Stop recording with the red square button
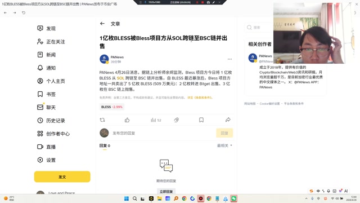360x203 pixels. pyautogui.click(x=202, y=2)
